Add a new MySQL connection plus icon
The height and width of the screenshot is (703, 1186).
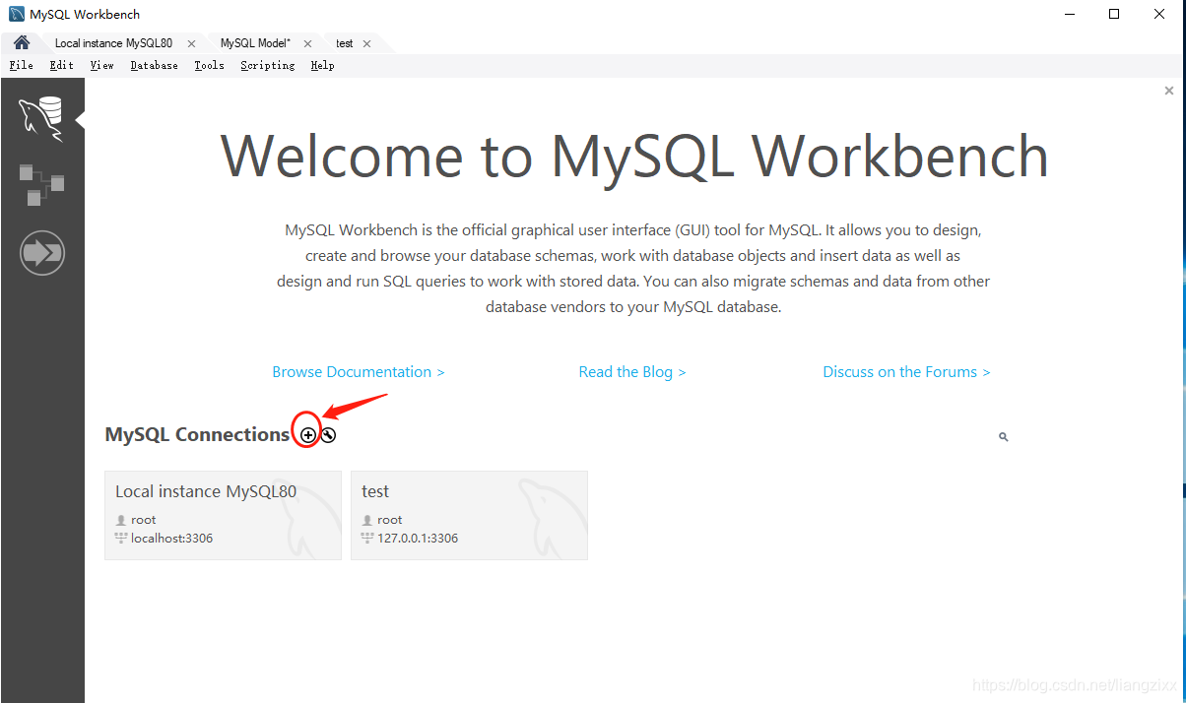click(308, 435)
